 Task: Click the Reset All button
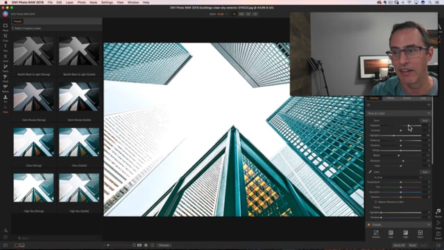click(x=399, y=245)
